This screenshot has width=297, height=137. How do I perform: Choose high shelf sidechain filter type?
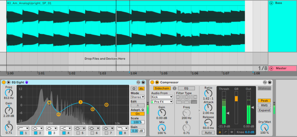click(194, 97)
